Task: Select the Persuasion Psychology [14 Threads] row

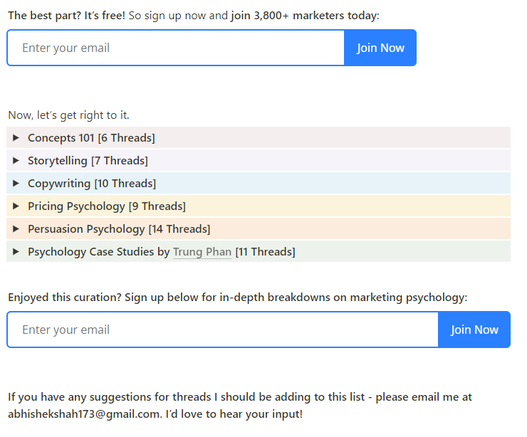Action: pyautogui.click(x=119, y=229)
